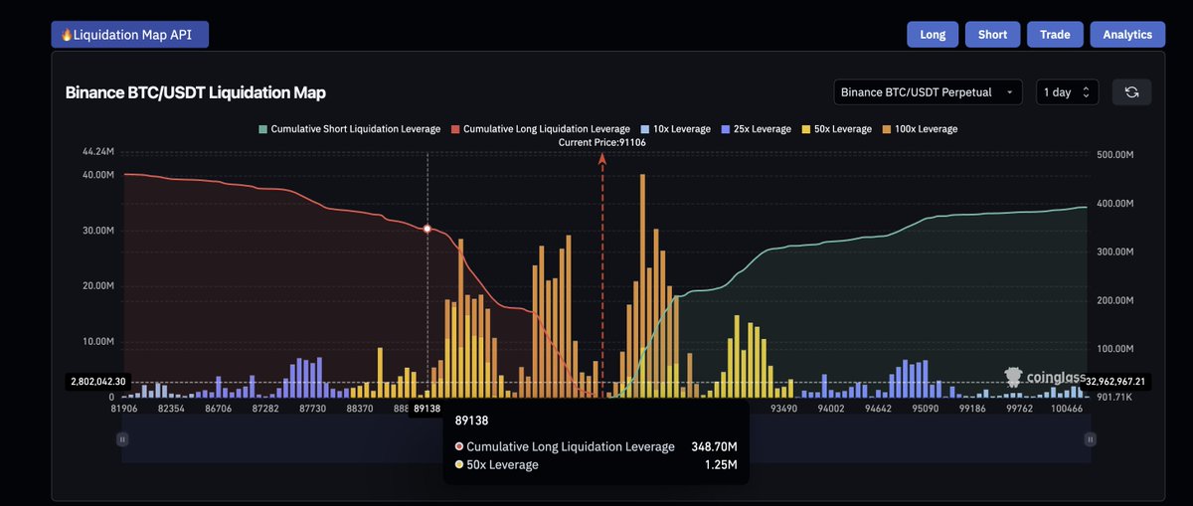Click the 44.24M left axis label
The width and height of the screenshot is (1193, 506).
point(97,152)
